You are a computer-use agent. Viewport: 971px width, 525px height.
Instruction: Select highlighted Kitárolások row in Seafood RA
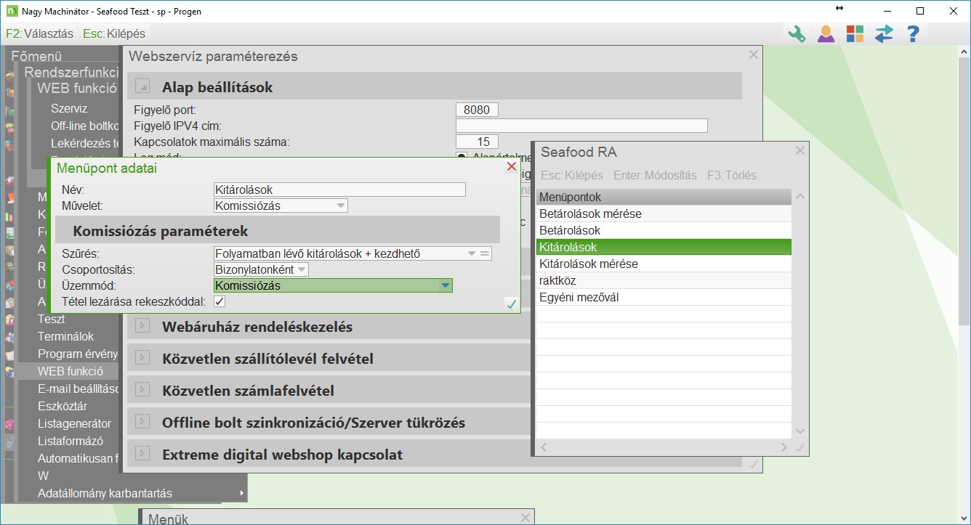coord(664,248)
